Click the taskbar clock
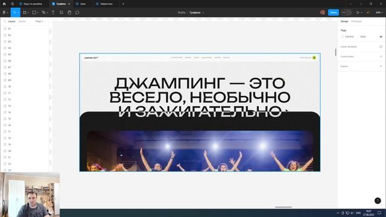The width and height of the screenshot is (386, 217). [x=369, y=213]
